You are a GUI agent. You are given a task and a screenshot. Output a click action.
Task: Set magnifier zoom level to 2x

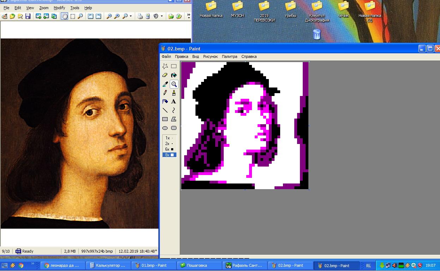click(x=169, y=144)
